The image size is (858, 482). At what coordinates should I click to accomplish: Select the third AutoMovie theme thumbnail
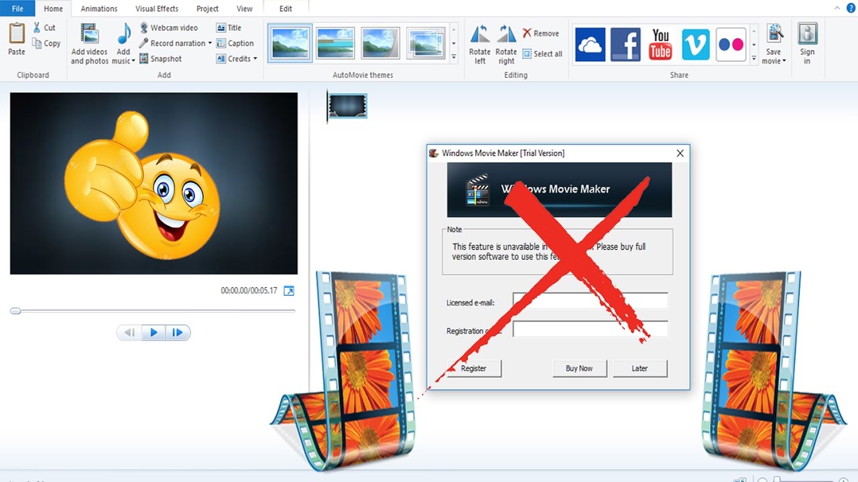pyautogui.click(x=380, y=44)
